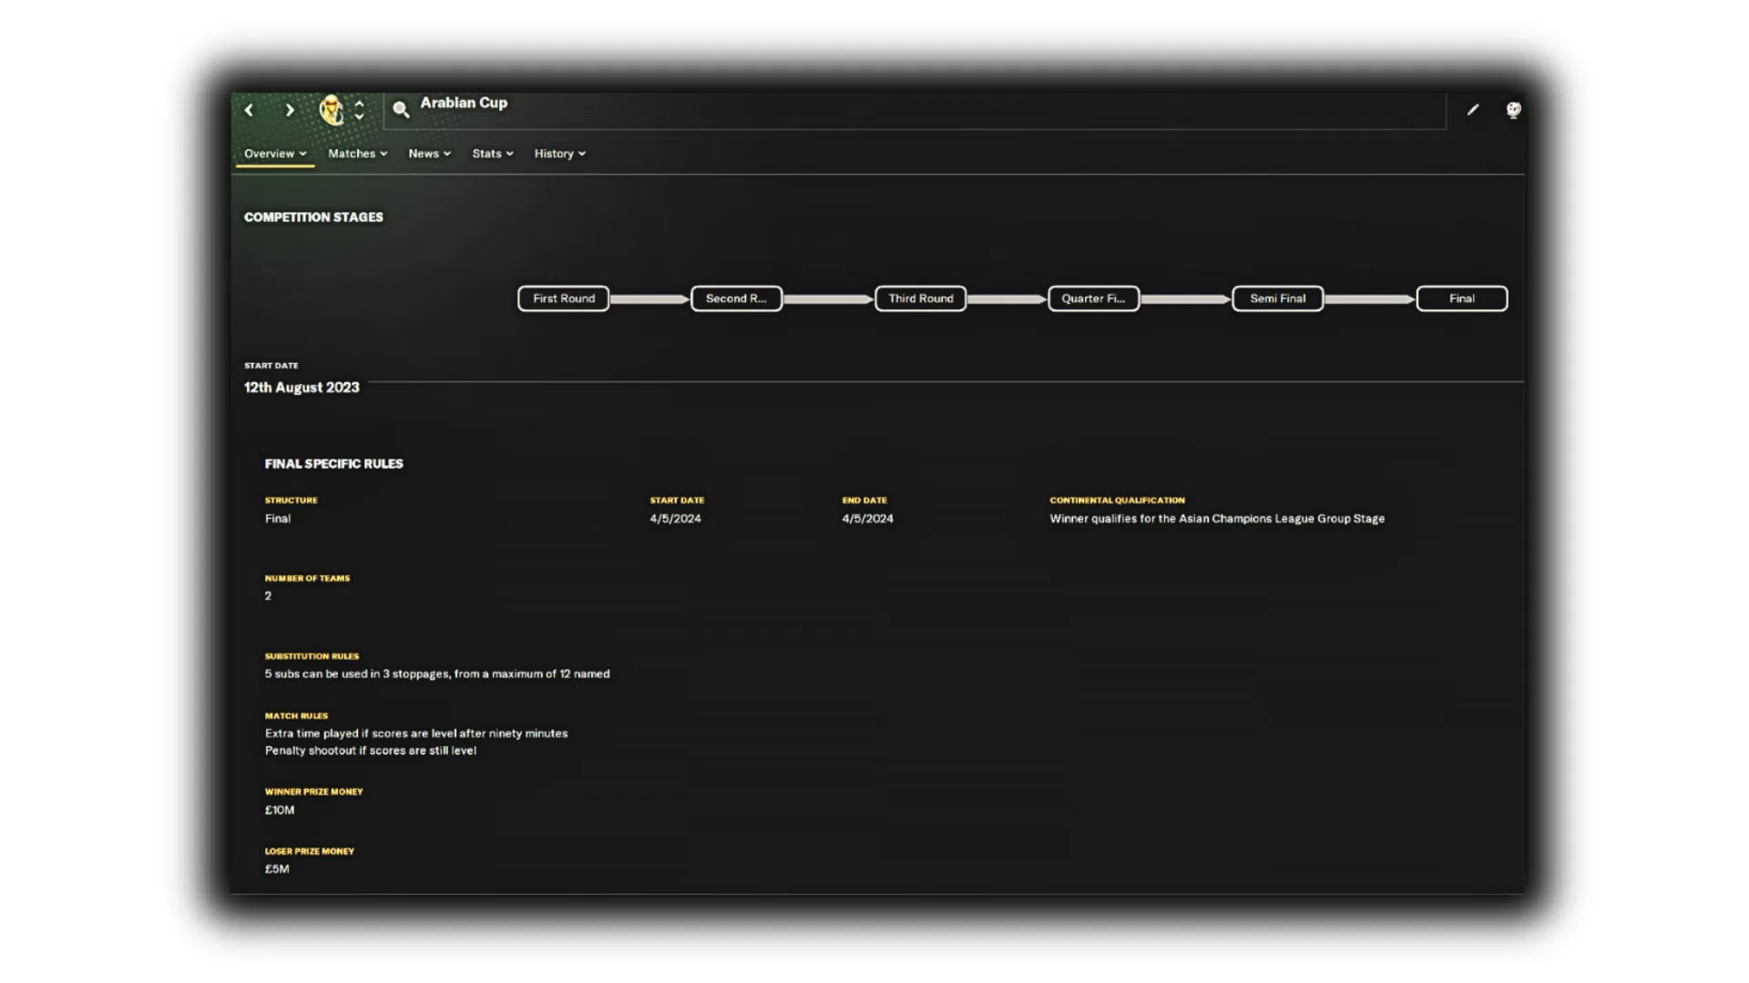Go forward with the right arrow icon

click(290, 110)
